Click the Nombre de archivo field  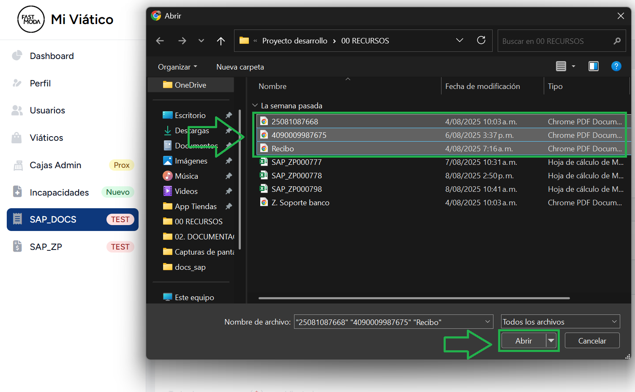pos(389,322)
